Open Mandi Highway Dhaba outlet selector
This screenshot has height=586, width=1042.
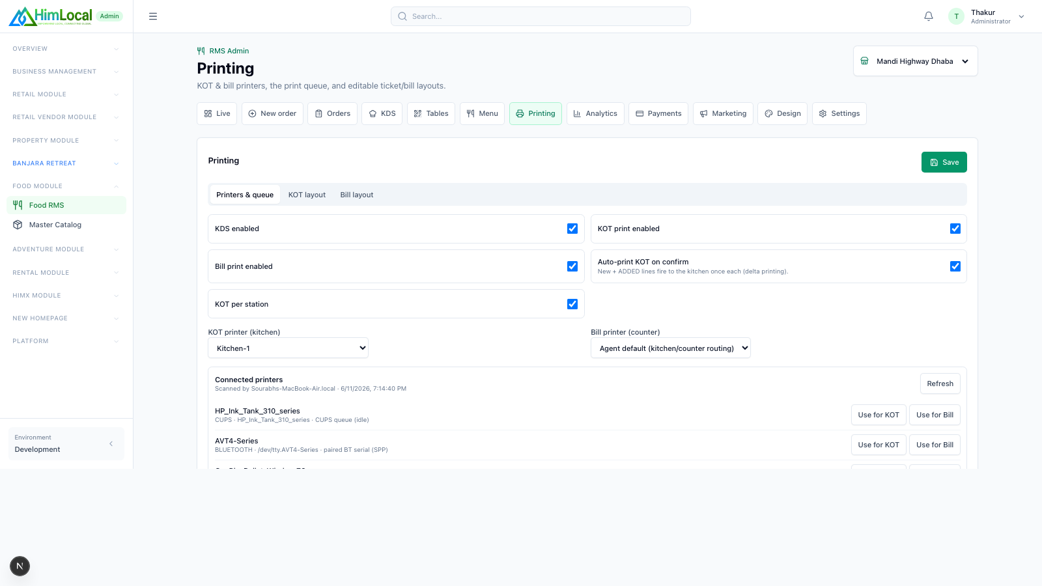click(x=916, y=61)
